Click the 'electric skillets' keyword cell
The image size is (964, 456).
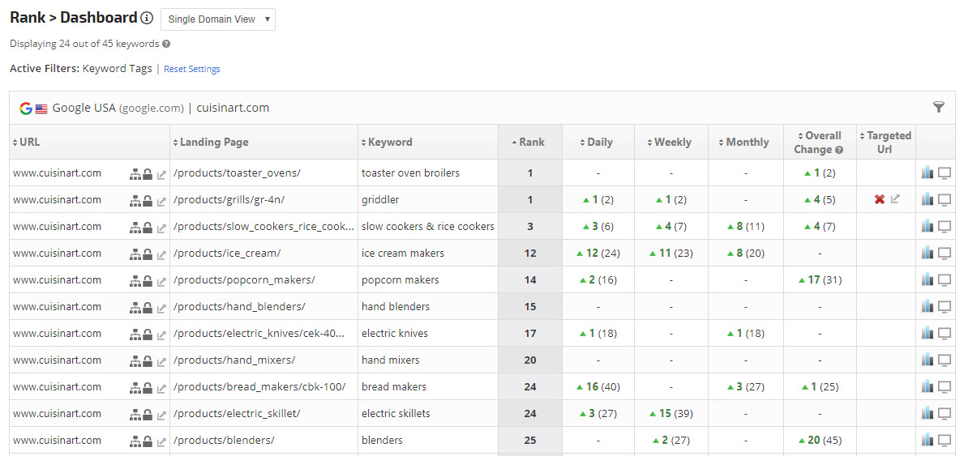pos(396,414)
